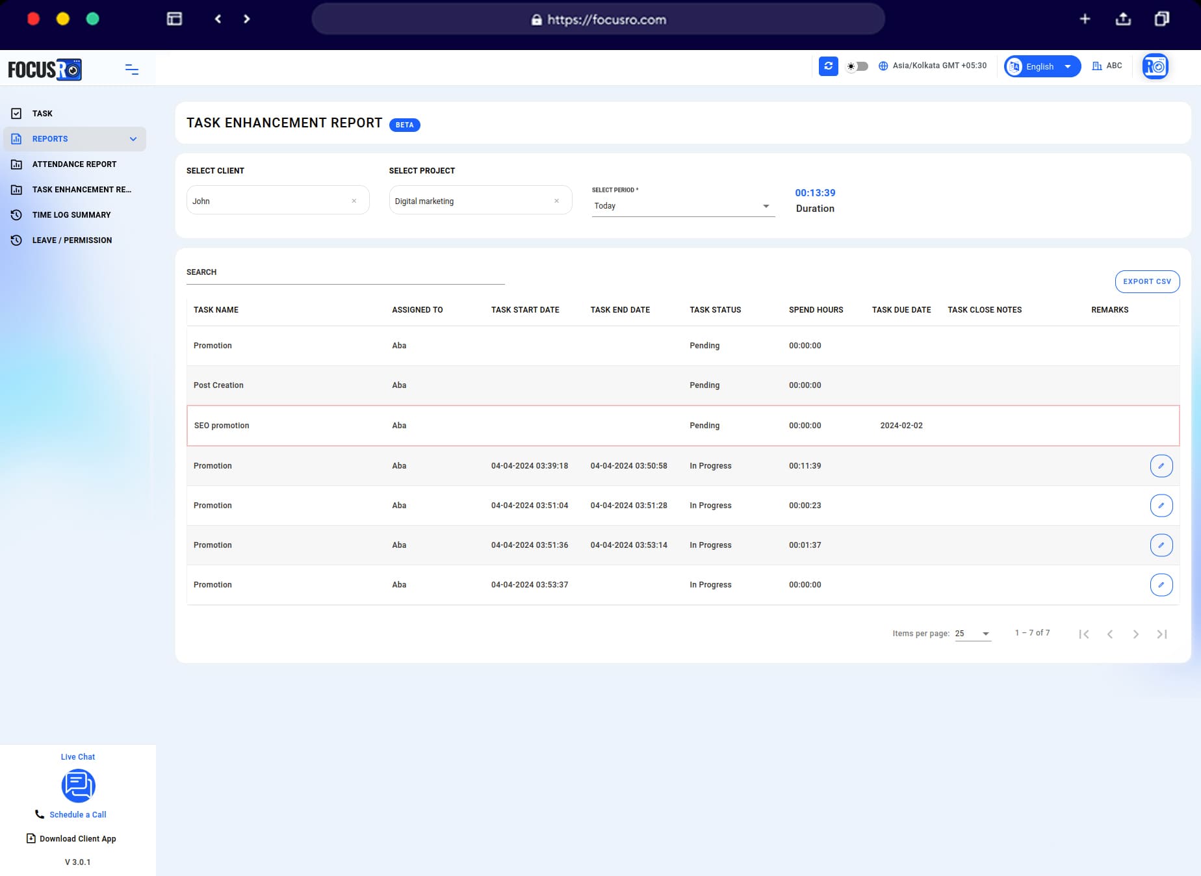
Task: Click the LEAVE / PERMISSION clock icon
Action: (x=17, y=240)
